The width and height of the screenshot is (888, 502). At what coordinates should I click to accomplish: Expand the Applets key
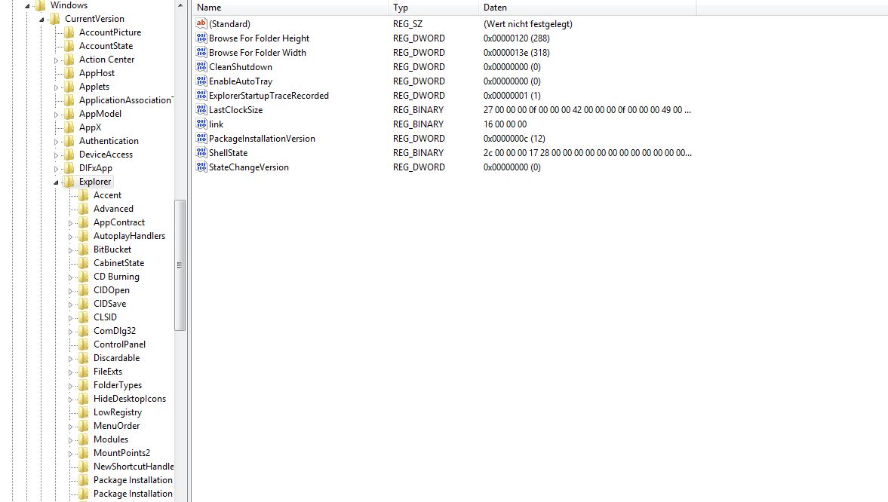(x=56, y=87)
